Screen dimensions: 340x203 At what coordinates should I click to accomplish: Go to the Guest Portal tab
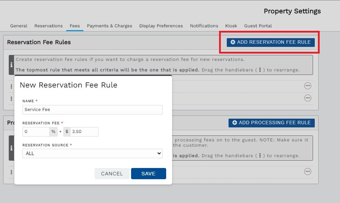(258, 26)
